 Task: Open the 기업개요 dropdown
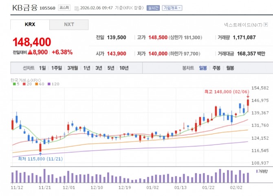pos(172,8)
